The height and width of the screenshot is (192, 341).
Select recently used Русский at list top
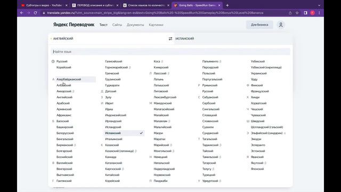point(62,61)
